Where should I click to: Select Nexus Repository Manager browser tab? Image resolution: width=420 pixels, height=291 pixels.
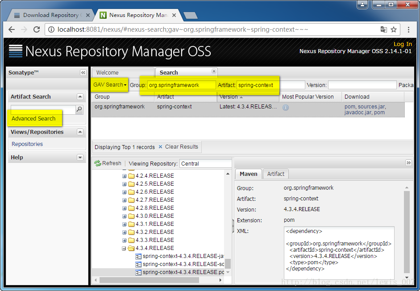[138, 15]
